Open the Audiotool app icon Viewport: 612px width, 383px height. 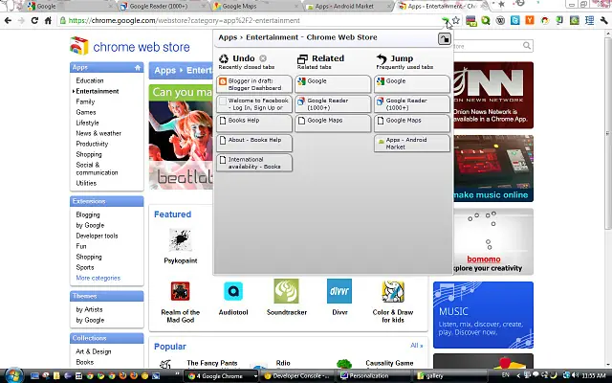233,291
